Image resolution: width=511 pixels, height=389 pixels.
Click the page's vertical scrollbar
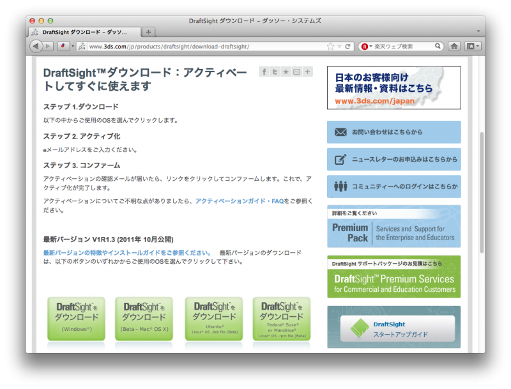pos(482,192)
